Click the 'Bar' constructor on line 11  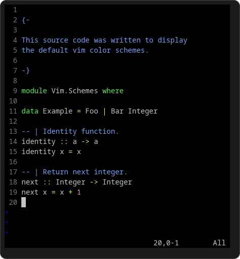point(117,111)
